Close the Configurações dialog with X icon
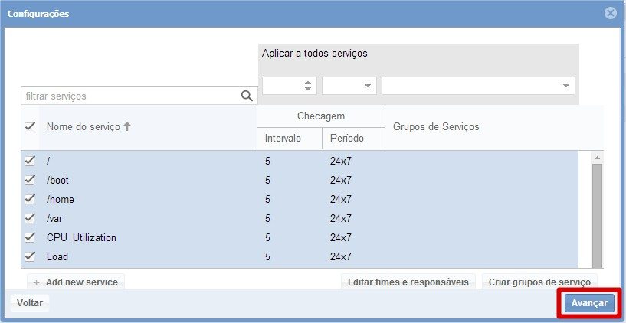The height and width of the screenshot is (323, 626). point(610,14)
